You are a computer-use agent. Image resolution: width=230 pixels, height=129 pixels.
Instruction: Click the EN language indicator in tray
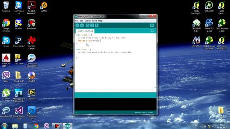[196, 126]
